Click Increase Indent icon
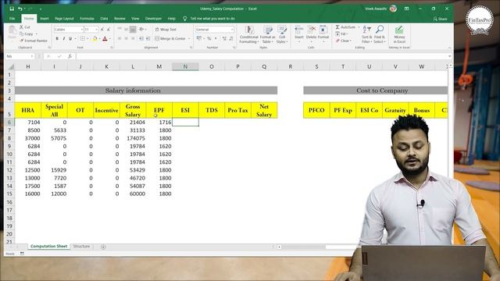The width and height of the screenshot is (500, 281). click(148, 38)
